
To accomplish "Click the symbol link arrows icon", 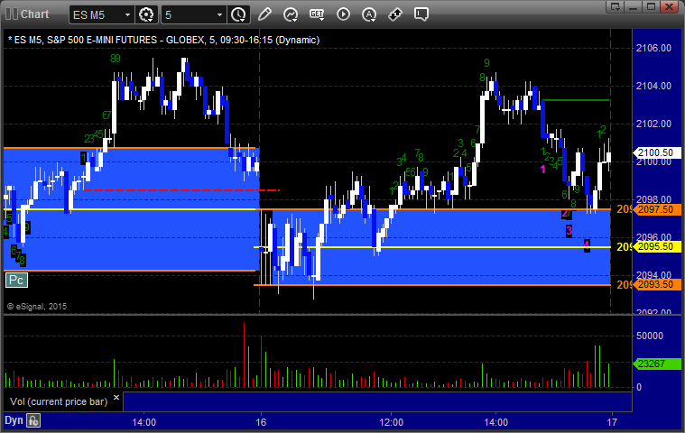I will (395, 14).
